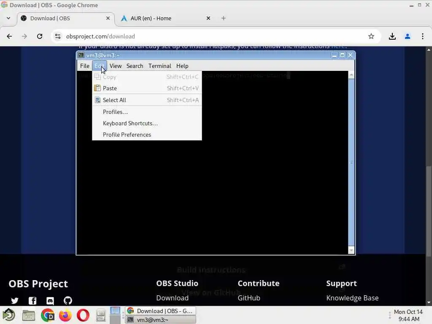Open the terminal Help menu
This screenshot has height=324, width=432.
182,66
